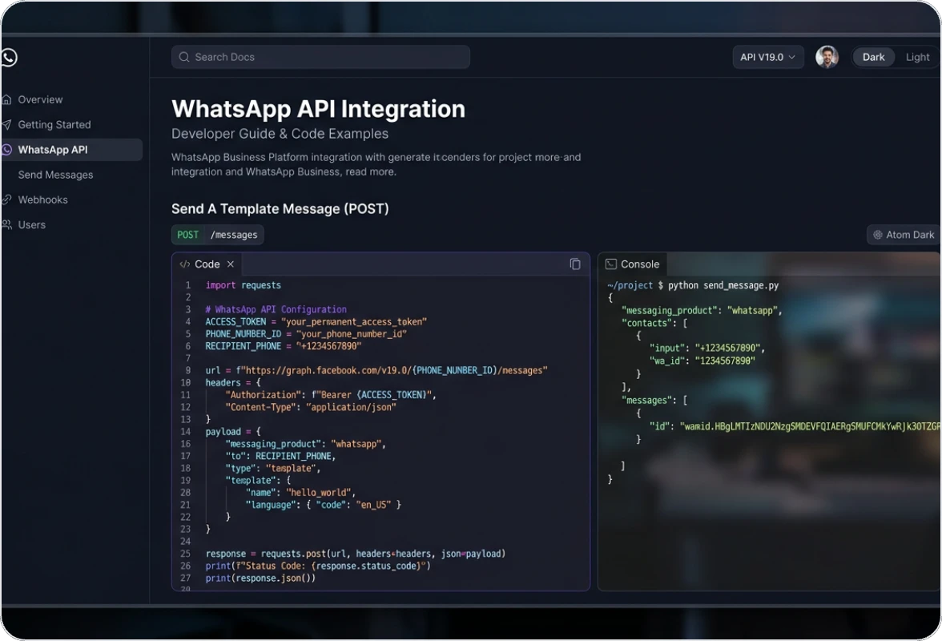Click the 'python send_message.py' console command
The image size is (942, 641).
(x=723, y=285)
